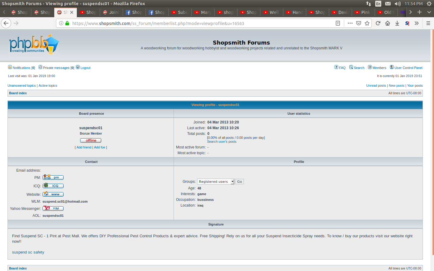Save to Pocket icon in address bar

(359, 23)
